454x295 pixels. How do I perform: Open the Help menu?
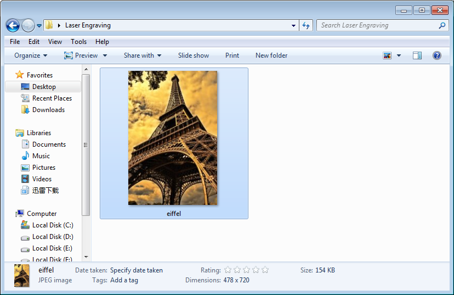[102, 42]
